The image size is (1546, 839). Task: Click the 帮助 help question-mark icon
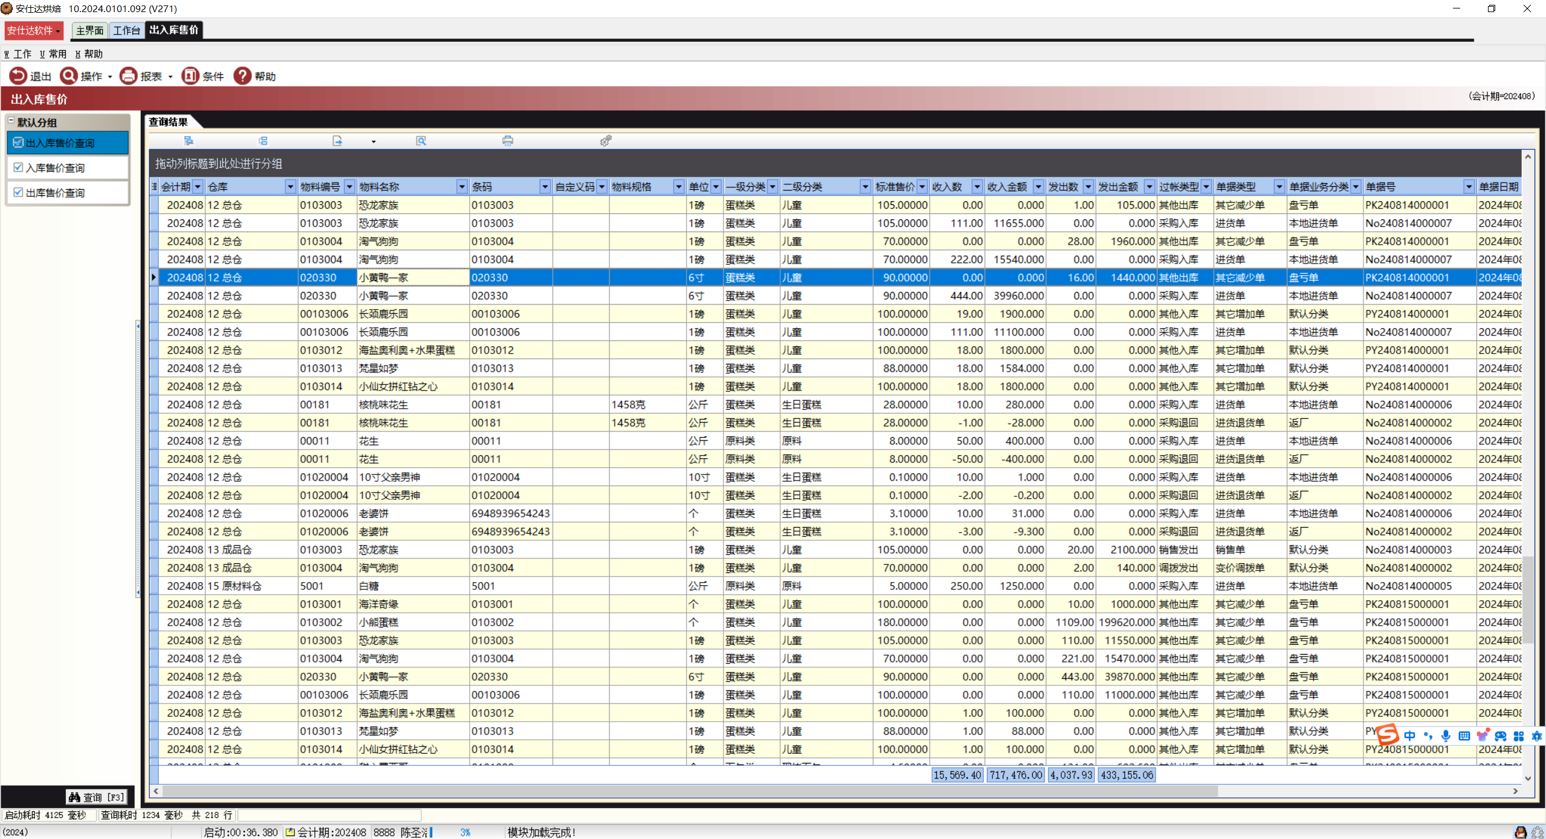tap(242, 76)
